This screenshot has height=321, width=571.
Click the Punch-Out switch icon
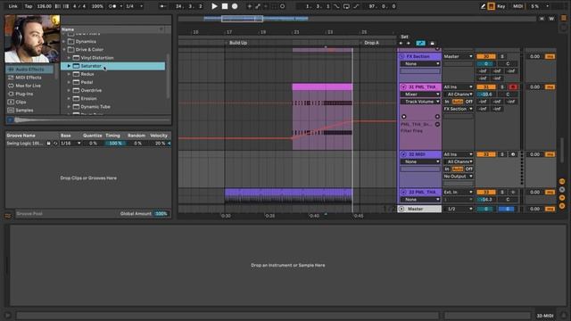tap(356, 6)
